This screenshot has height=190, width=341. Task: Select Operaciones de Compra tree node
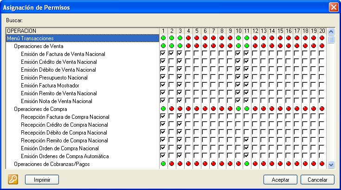tap(40, 109)
